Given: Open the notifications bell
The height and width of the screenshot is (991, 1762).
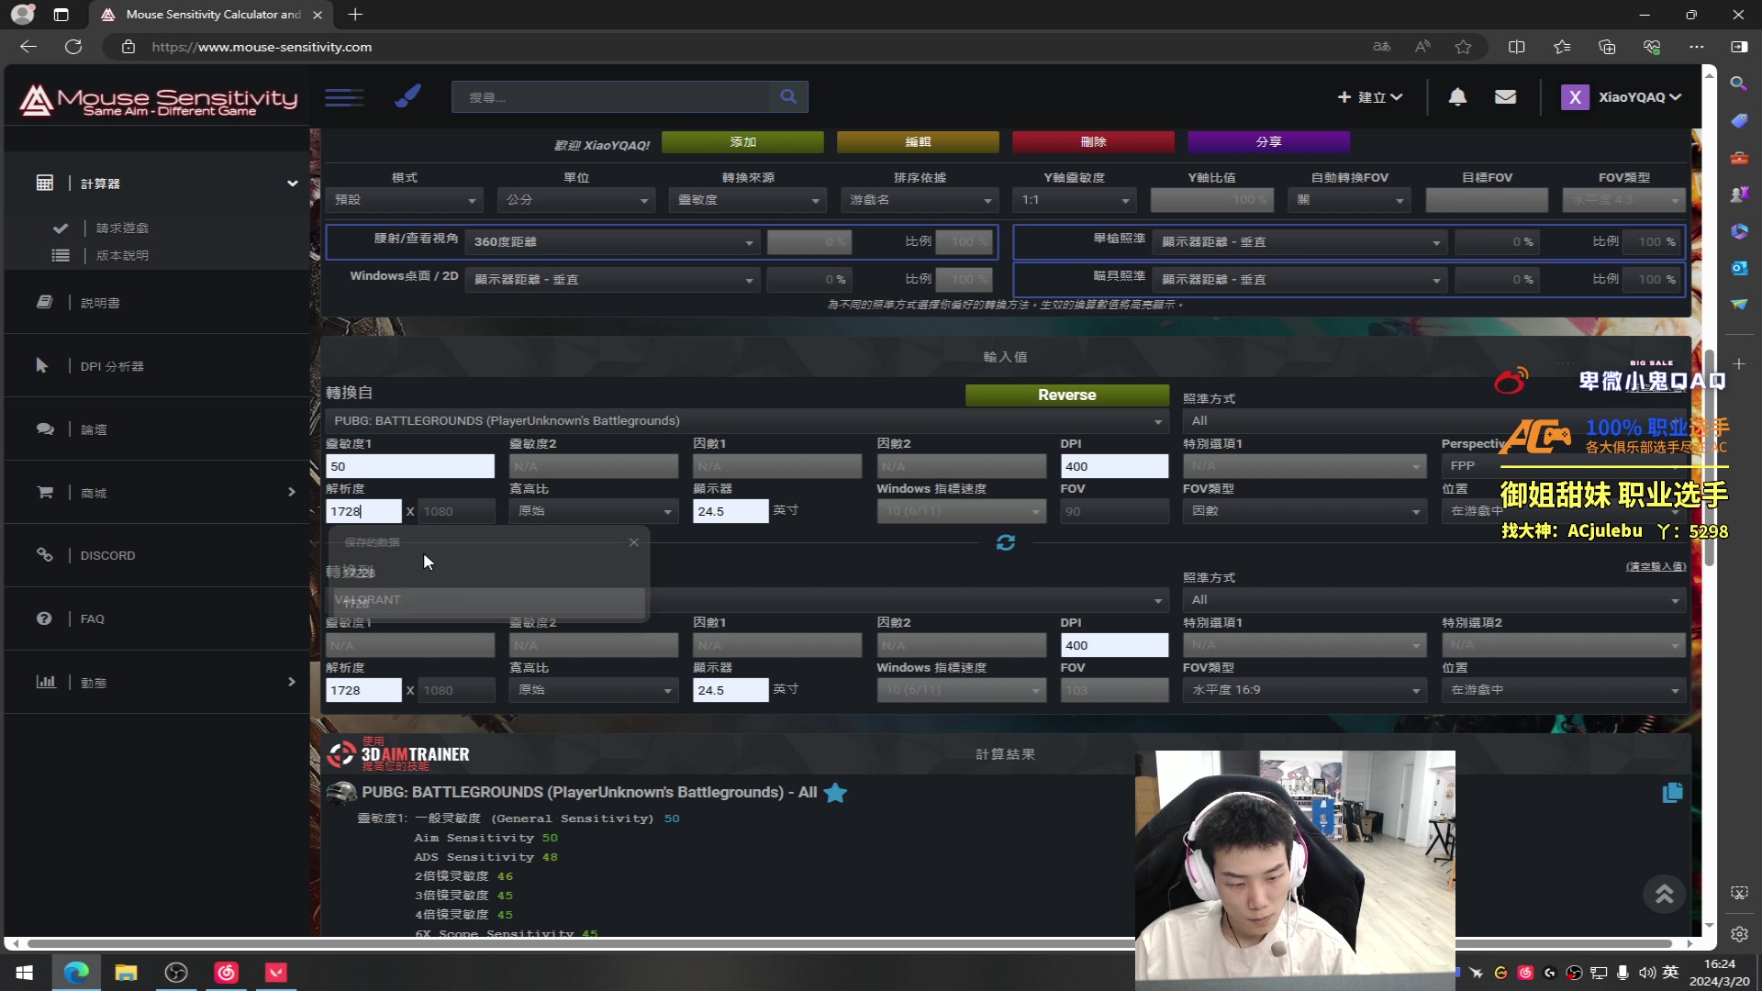Looking at the screenshot, I should 1457,96.
